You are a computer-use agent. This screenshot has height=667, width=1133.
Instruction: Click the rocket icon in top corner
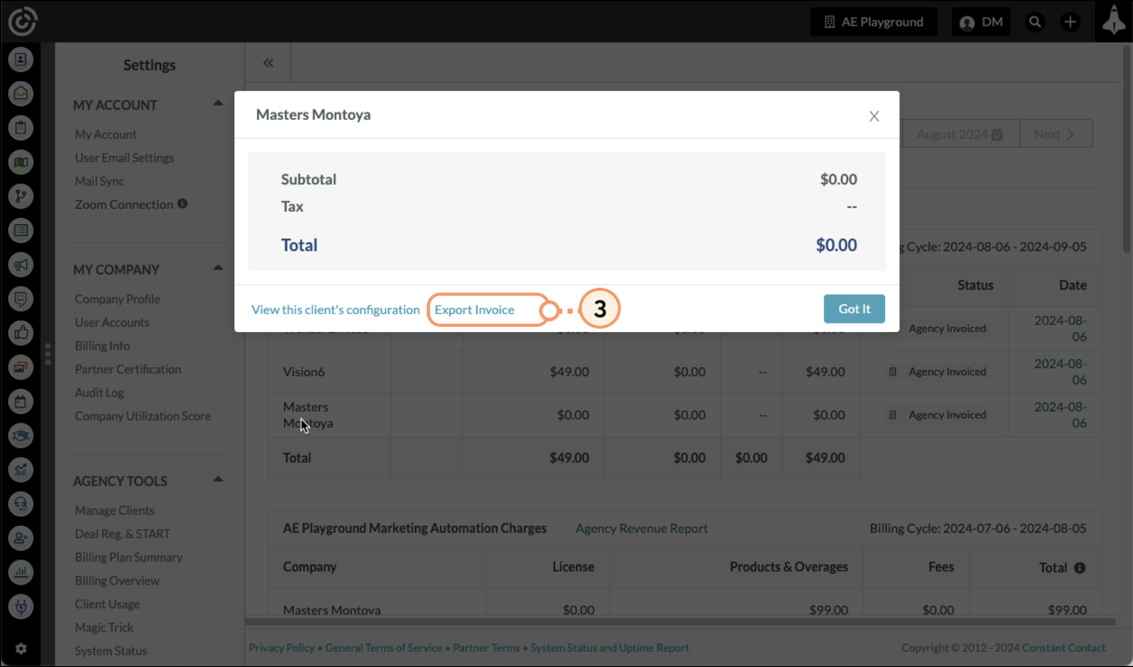(x=1113, y=21)
